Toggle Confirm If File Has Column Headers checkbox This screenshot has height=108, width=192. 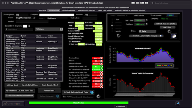(7, 95)
